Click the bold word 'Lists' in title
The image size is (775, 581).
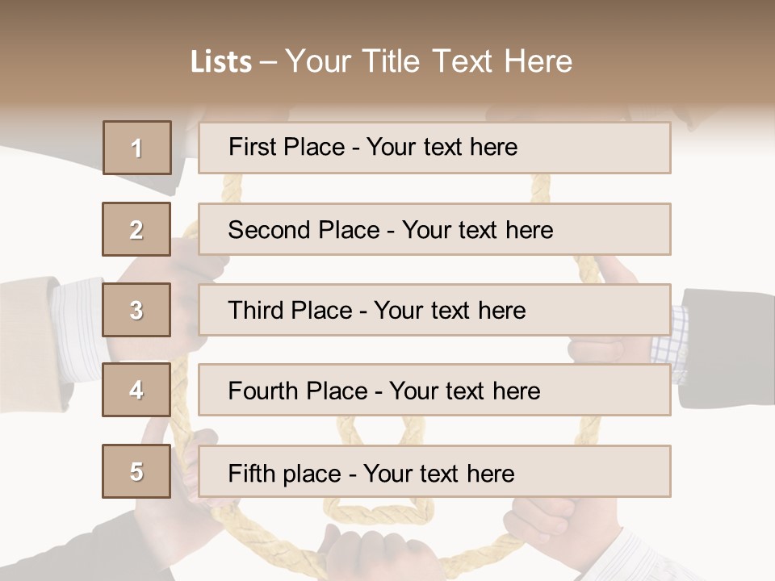coord(221,61)
